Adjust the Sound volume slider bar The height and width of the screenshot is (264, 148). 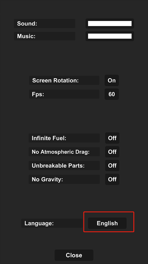(x=110, y=24)
